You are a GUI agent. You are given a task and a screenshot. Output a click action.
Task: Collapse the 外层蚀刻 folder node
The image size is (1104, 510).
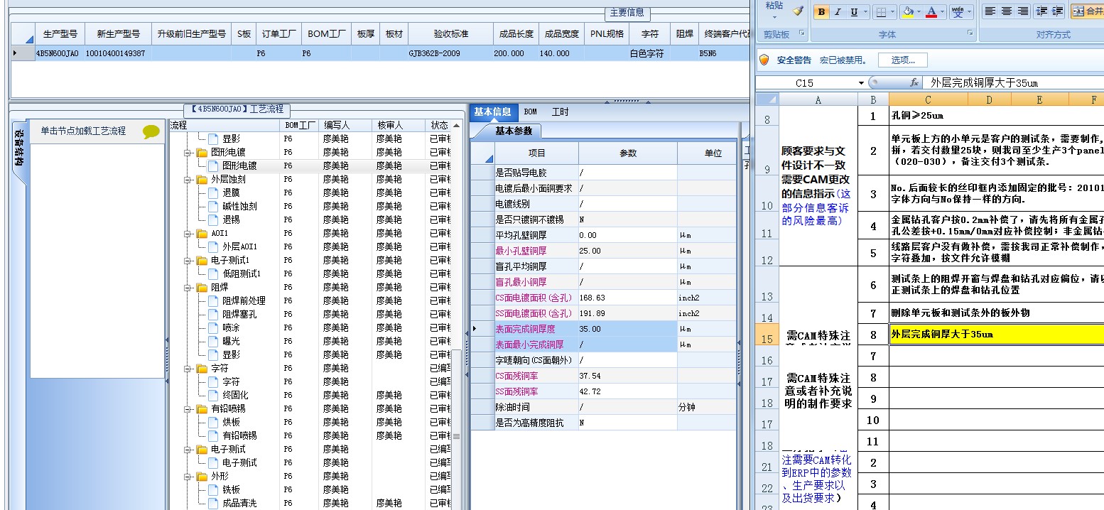[188, 180]
